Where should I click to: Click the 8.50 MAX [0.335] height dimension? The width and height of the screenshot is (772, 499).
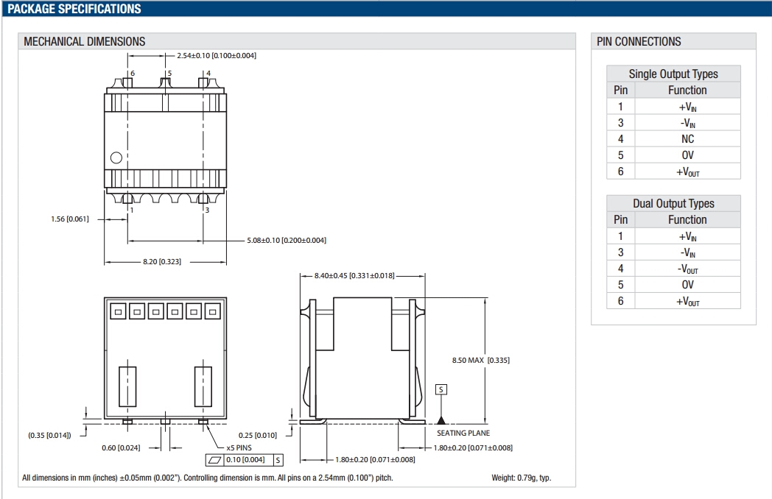pos(480,360)
